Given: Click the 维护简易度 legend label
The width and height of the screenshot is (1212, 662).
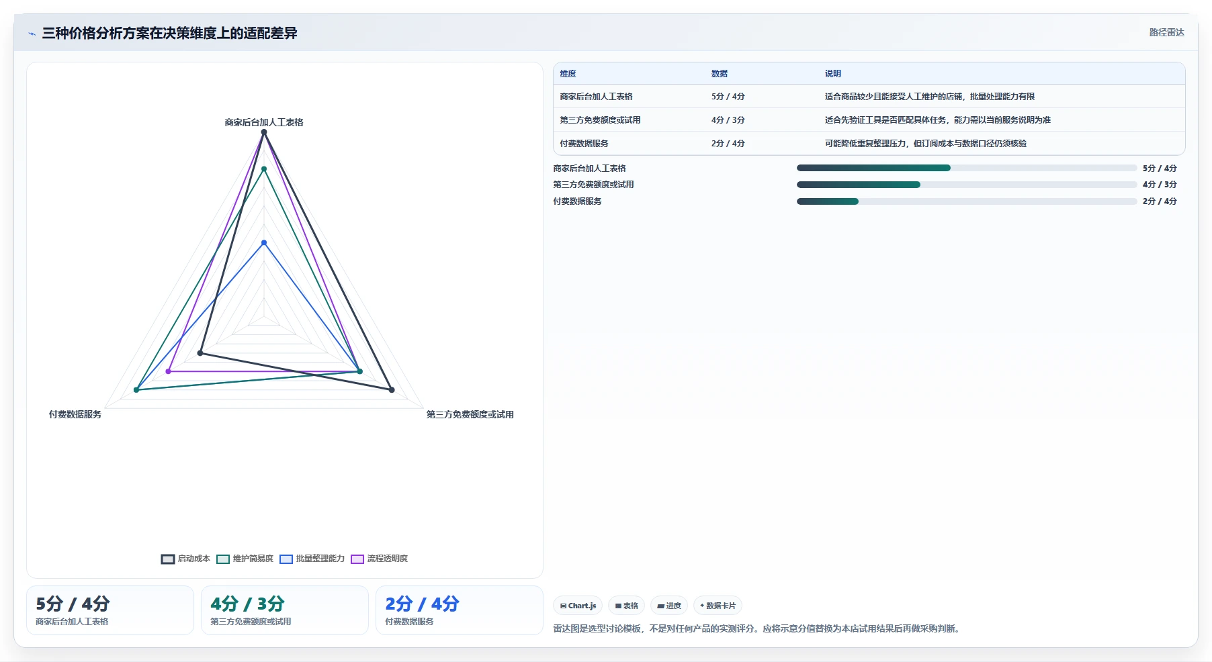Looking at the screenshot, I should coord(253,559).
